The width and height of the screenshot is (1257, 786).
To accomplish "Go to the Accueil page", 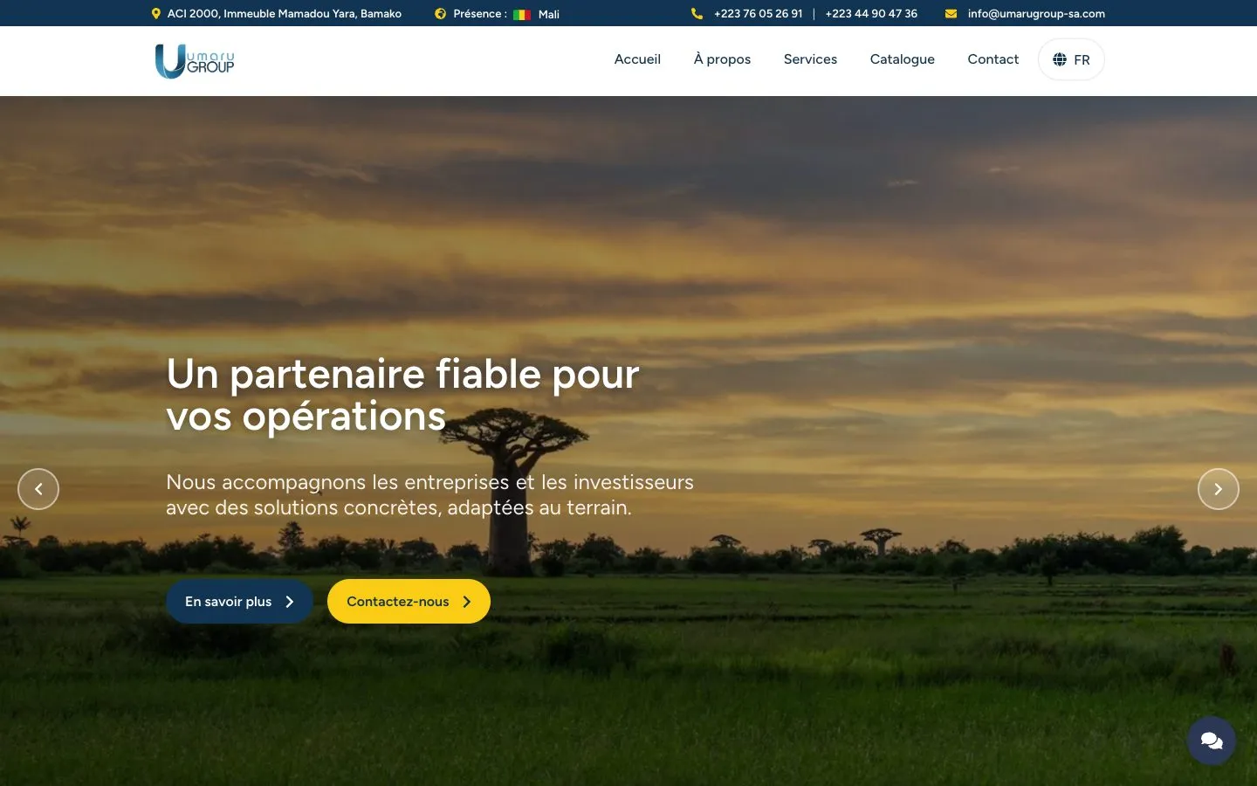I will tap(637, 59).
